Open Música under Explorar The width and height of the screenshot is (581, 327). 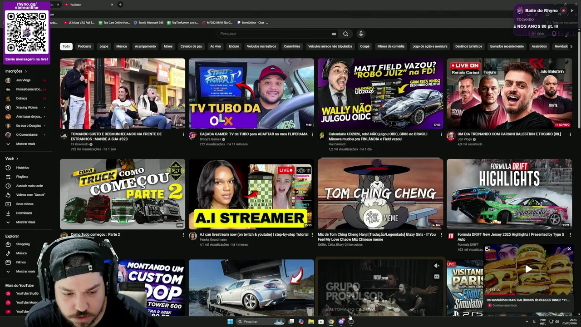click(21, 253)
